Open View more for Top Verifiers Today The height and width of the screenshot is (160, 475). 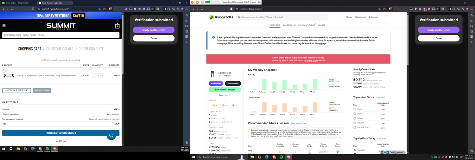tap(382, 139)
